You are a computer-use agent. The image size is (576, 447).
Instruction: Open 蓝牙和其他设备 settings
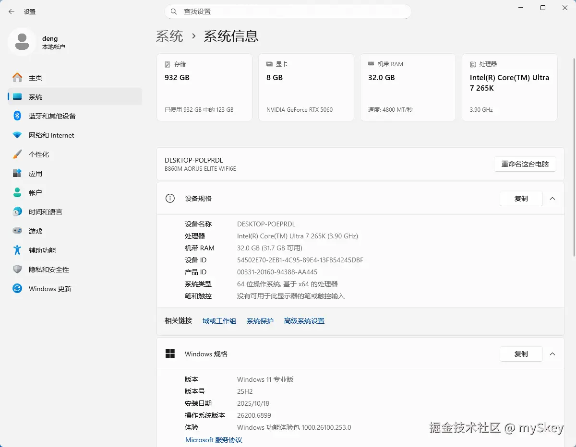[75, 116]
